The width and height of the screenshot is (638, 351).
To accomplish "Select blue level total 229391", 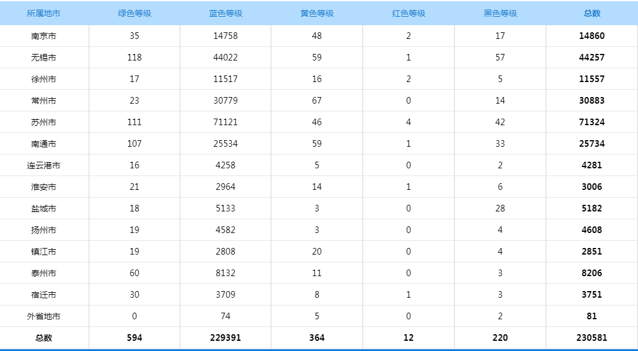I will 225,338.
